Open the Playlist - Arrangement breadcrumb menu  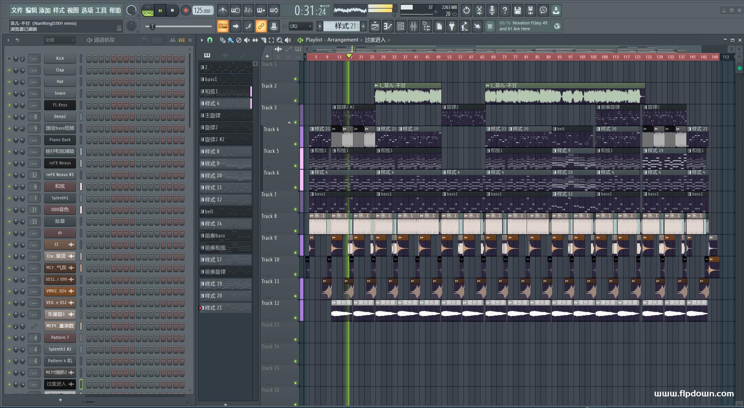(x=332, y=40)
